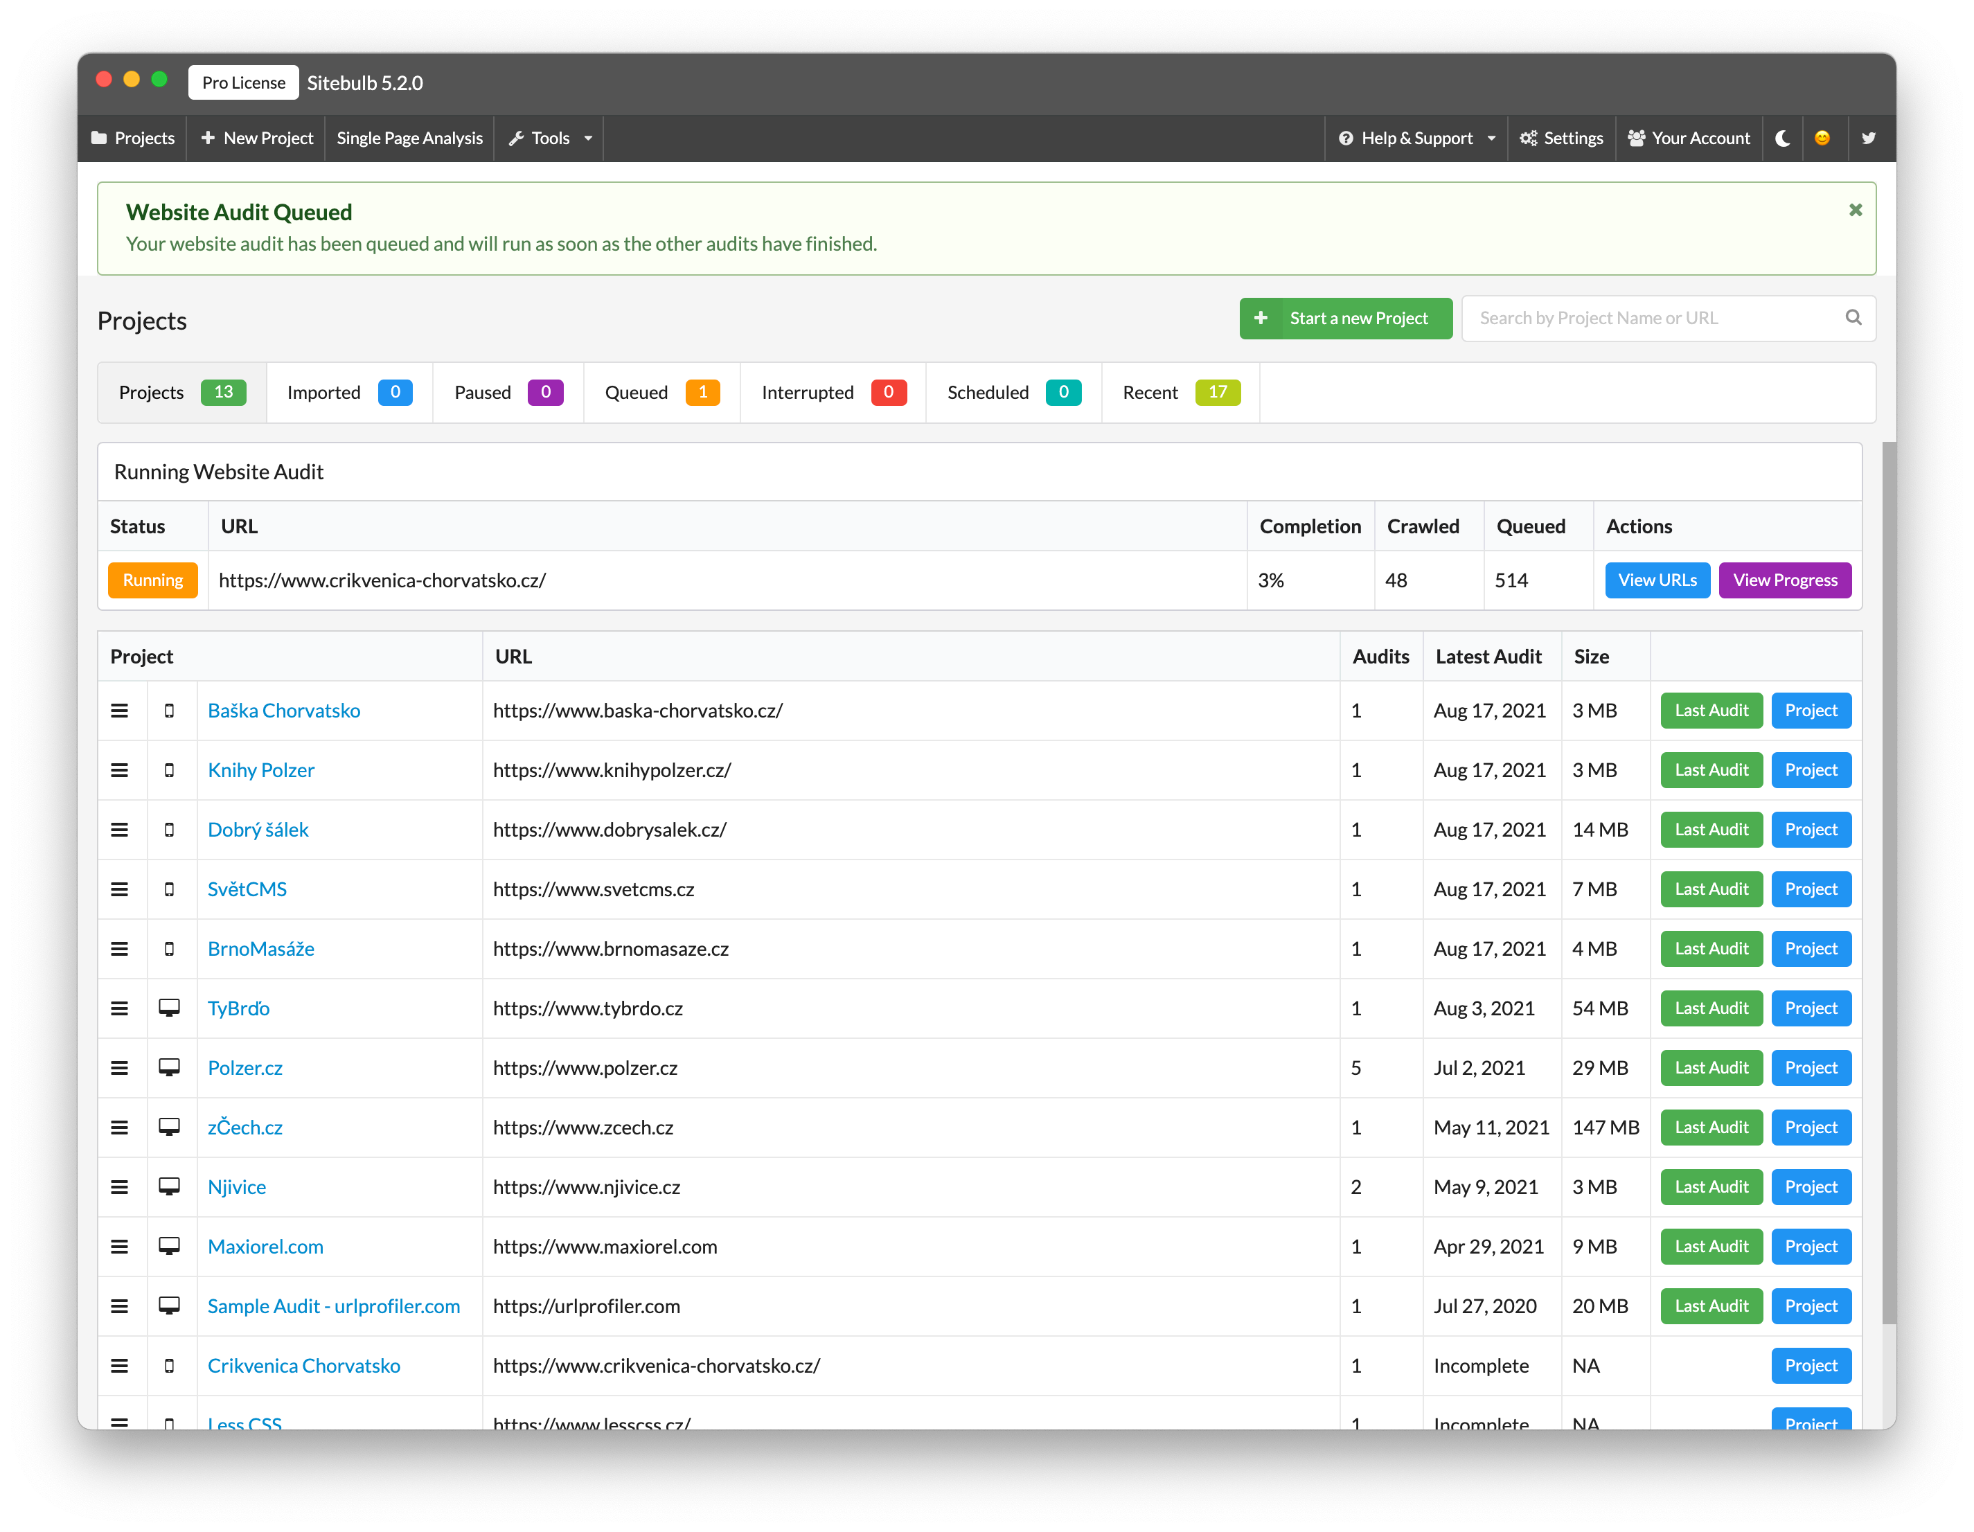Viewport: 1974px width, 1532px height.
Task: Open Last Audit for Dobrý šálek
Action: [x=1711, y=830]
